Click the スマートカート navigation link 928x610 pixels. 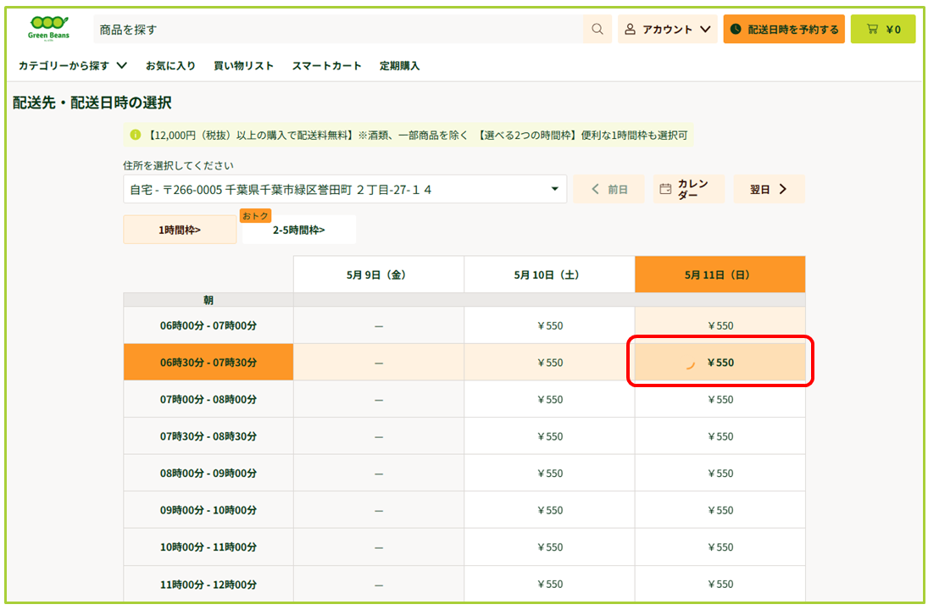(327, 65)
